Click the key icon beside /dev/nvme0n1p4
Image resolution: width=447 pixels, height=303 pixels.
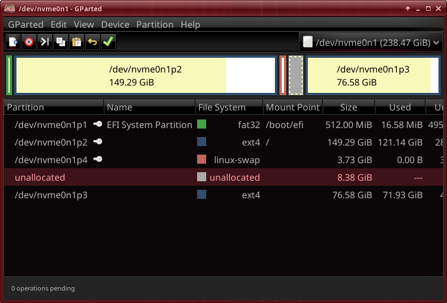pyautogui.click(x=98, y=160)
